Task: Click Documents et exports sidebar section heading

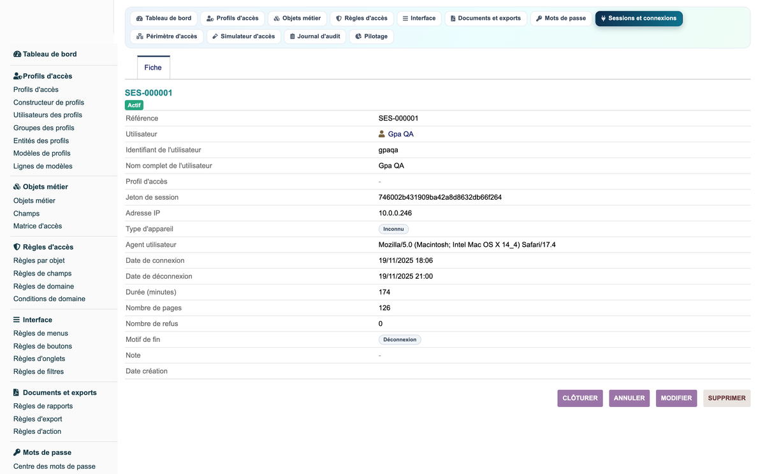Action: [55, 392]
